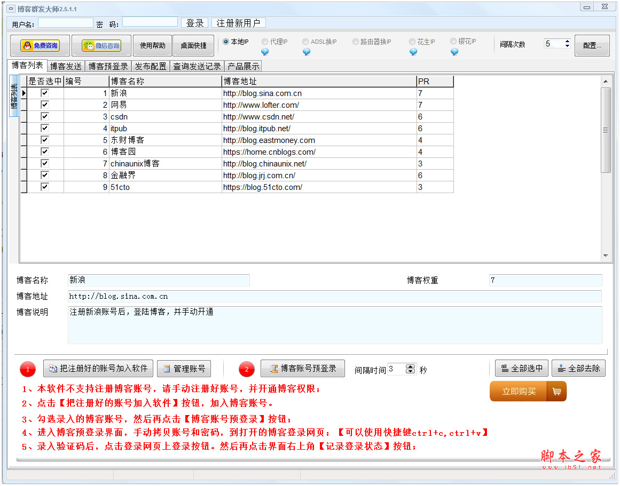The height and width of the screenshot is (486, 620).
Task: Click help bubble under 代理IP
Action: tap(265, 52)
